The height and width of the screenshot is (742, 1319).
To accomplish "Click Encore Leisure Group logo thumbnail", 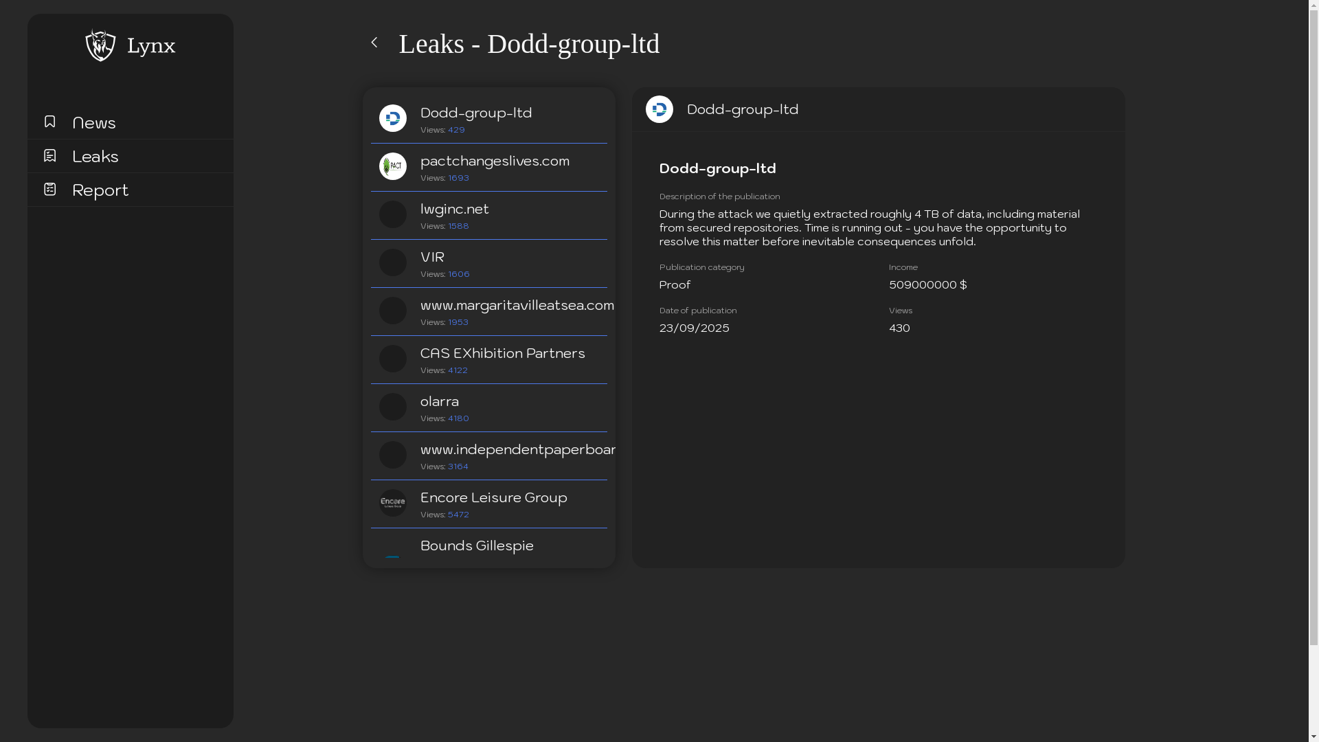I will pyautogui.click(x=393, y=503).
